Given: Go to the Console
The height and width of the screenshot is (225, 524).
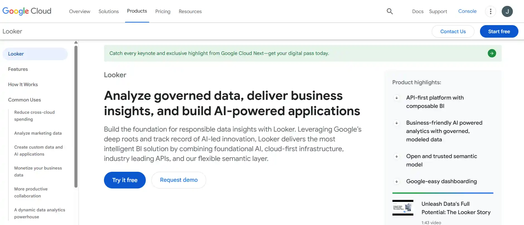Looking at the screenshot, I should [467, 11].
